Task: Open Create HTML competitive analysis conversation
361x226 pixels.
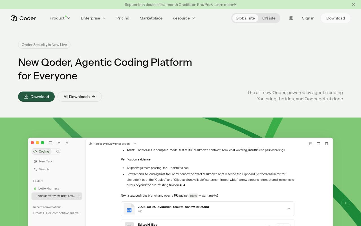Action: click(x=57, y=213)
